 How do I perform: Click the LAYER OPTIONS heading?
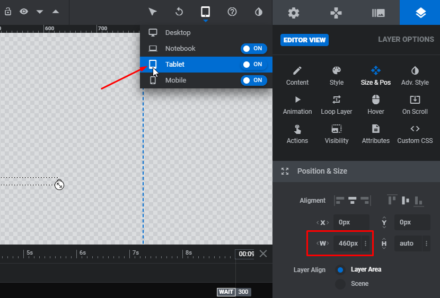pyautogui.click(x=406, y=40)
